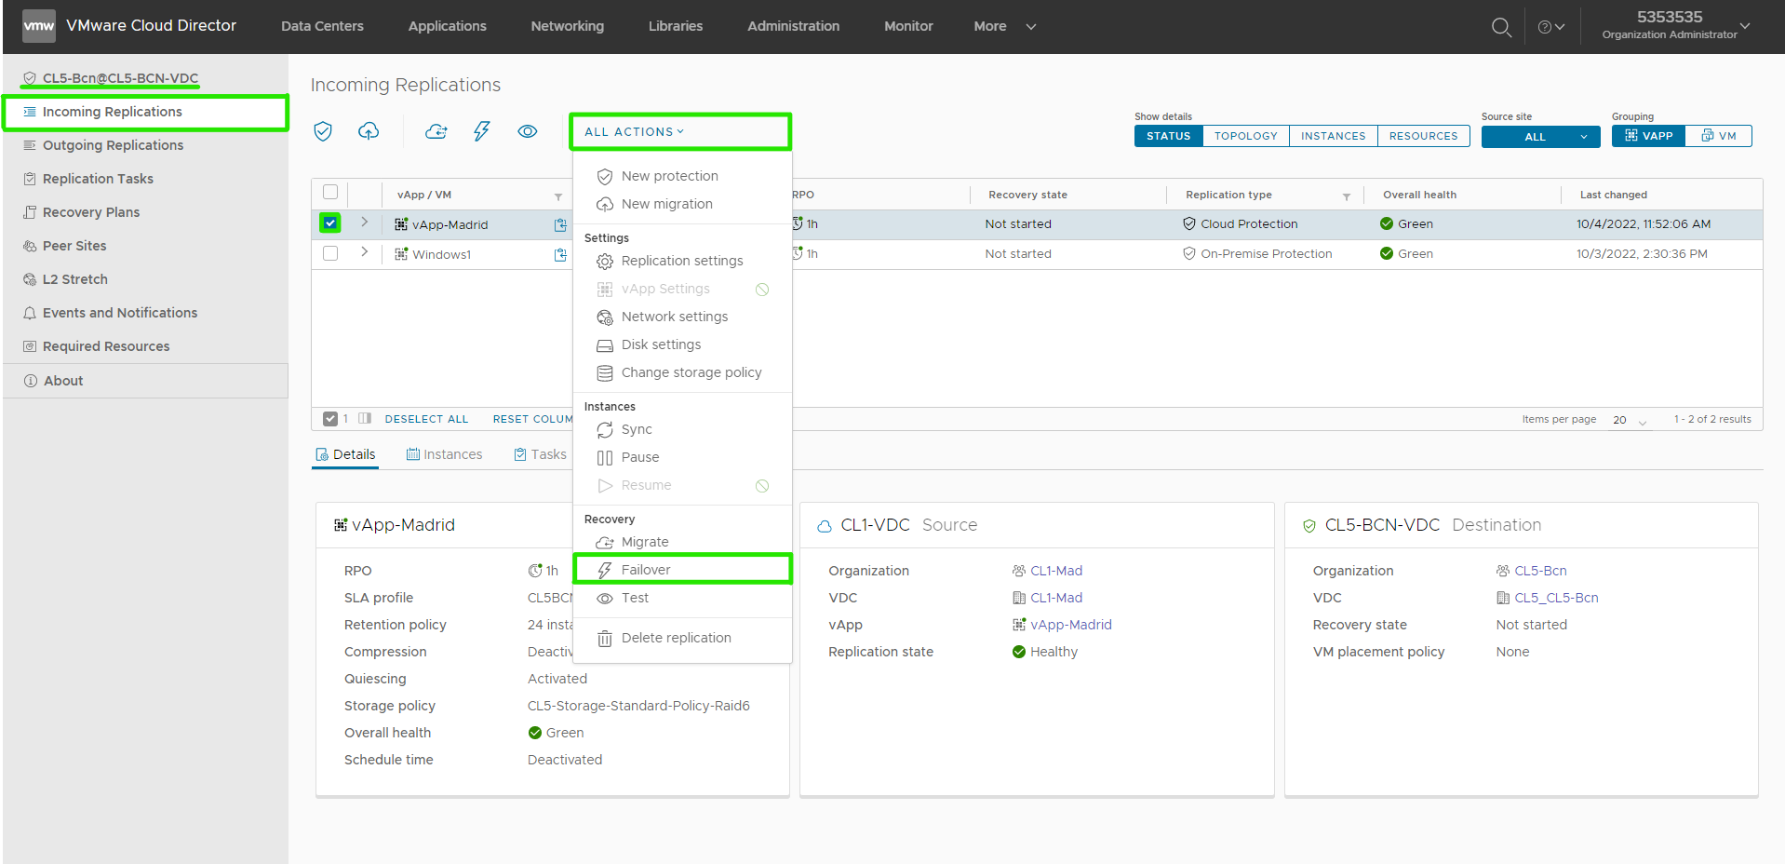
Task: Open About in sidebar
Action: point(145,381)
